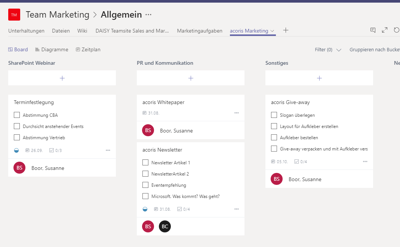The height and width of the screenshot is (247, 400).
Task: Click due date 05.10. on acoris Give-away
Action: coord(279,162)
